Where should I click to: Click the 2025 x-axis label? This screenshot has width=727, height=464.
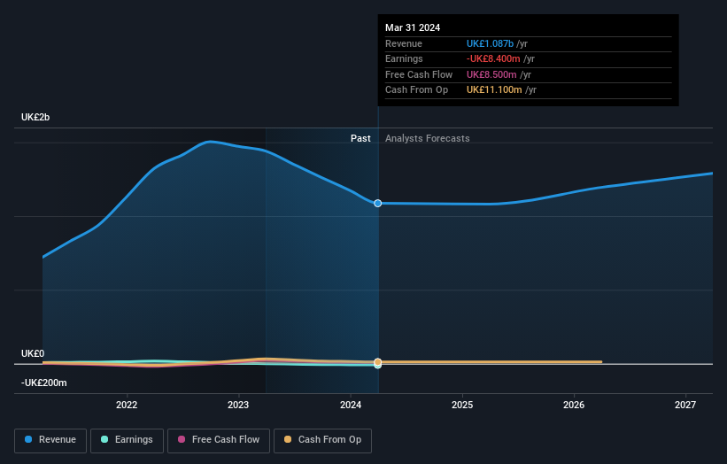pyautogui.click(x=462, y=405)
